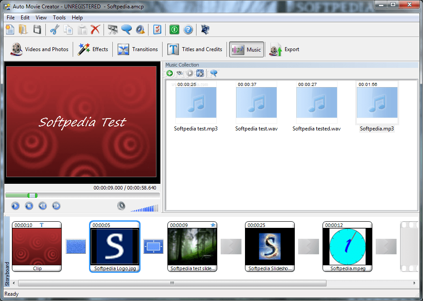
Task: Preview a track with the Music Collection play icon
Action: 189,73
